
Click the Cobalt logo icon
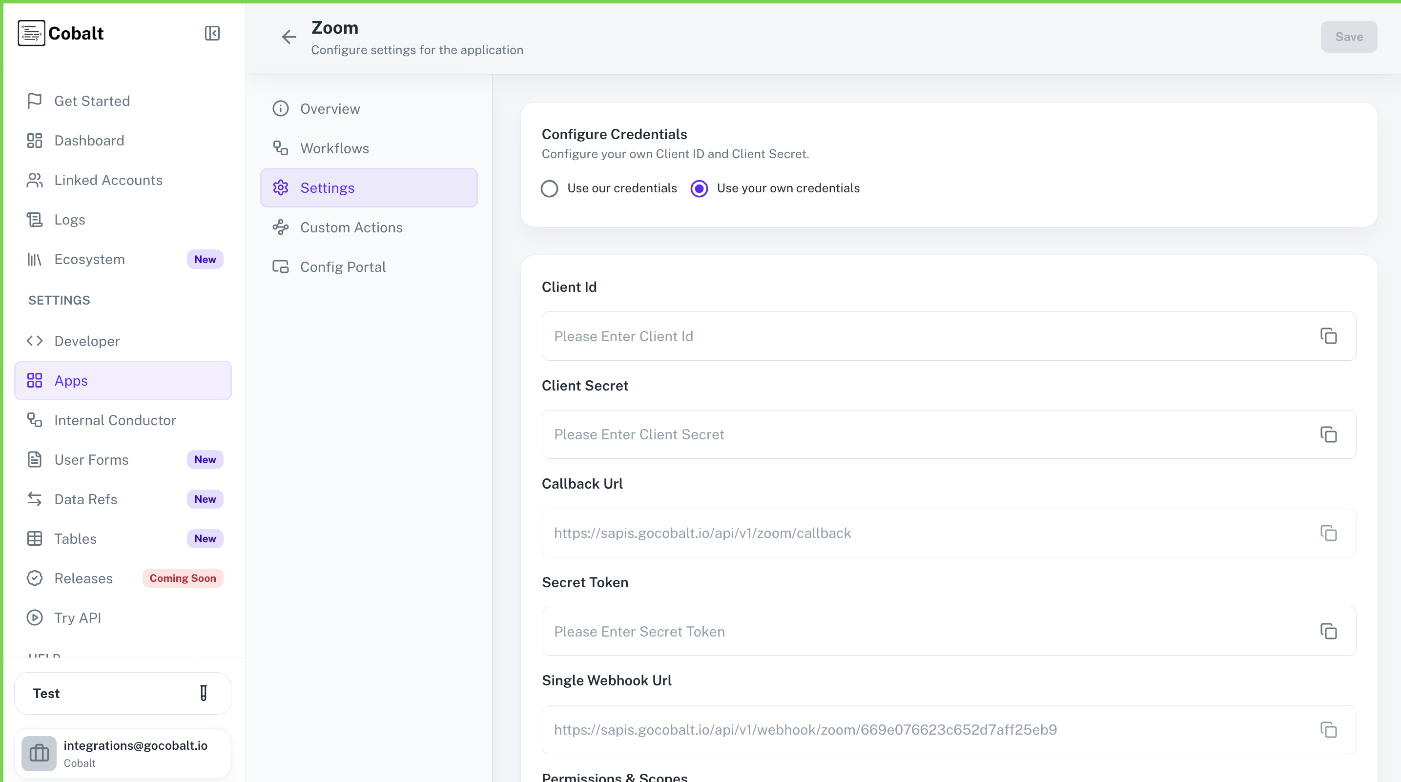(x=31, y=33)
